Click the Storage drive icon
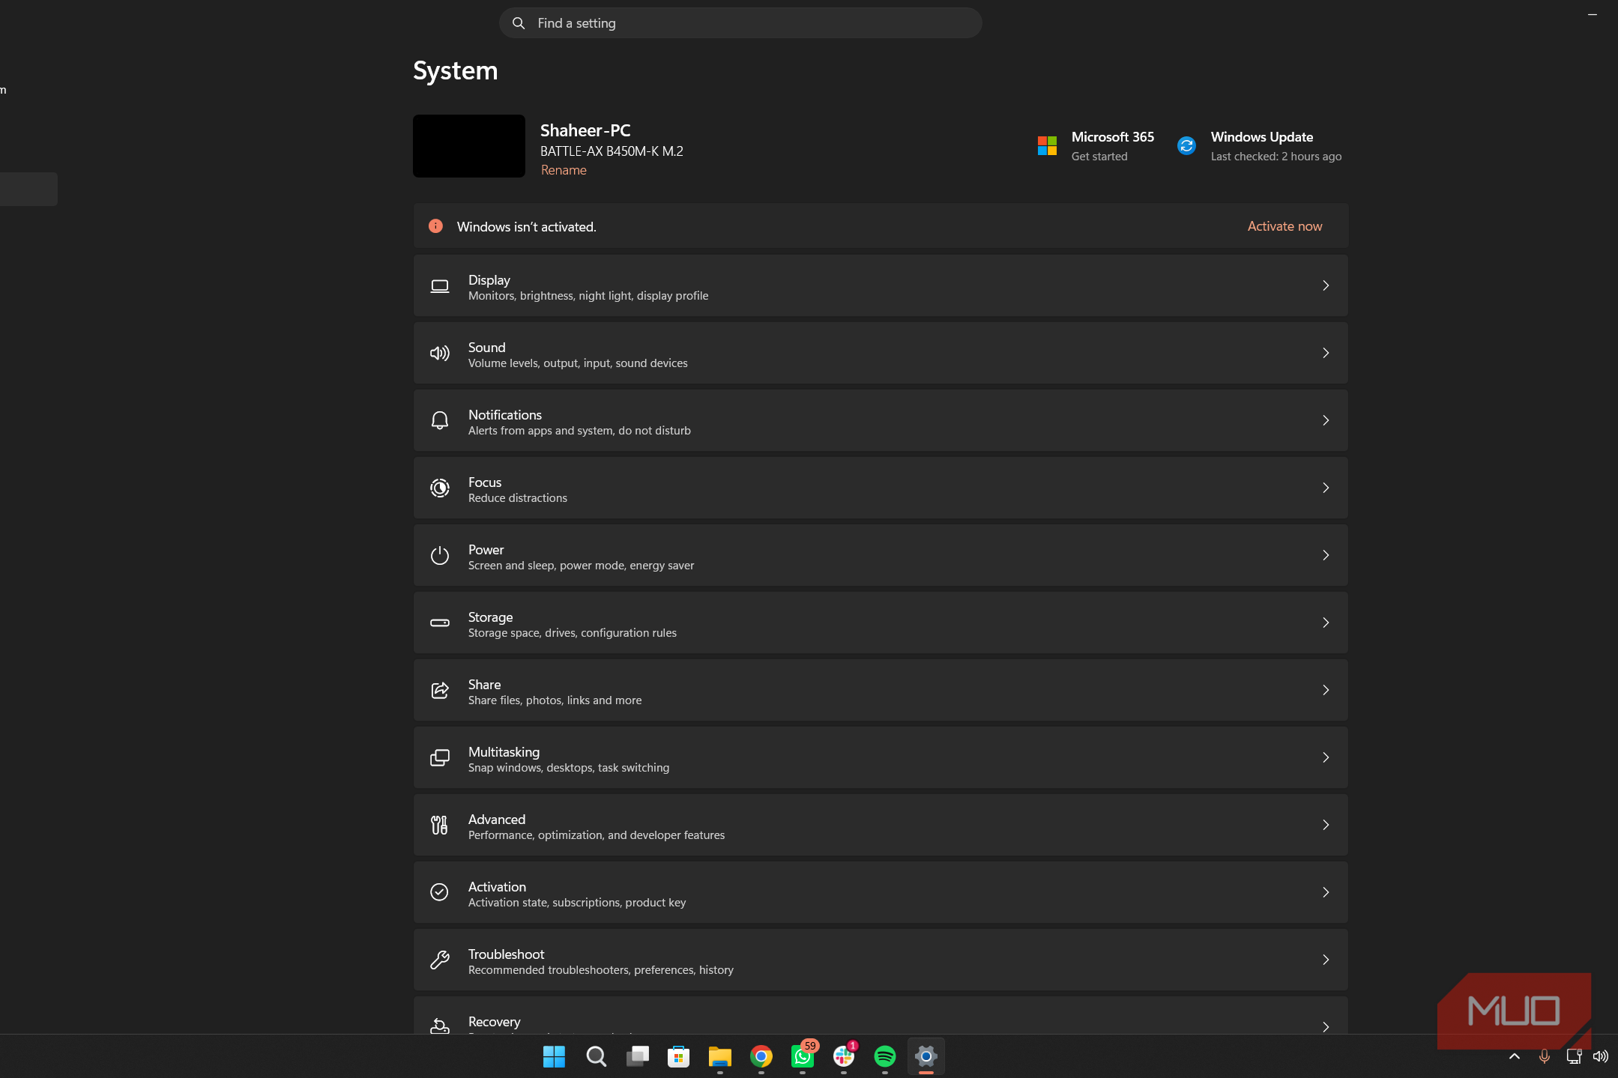The height and width of the screenshot is (1078, 1618). point(440,623)
